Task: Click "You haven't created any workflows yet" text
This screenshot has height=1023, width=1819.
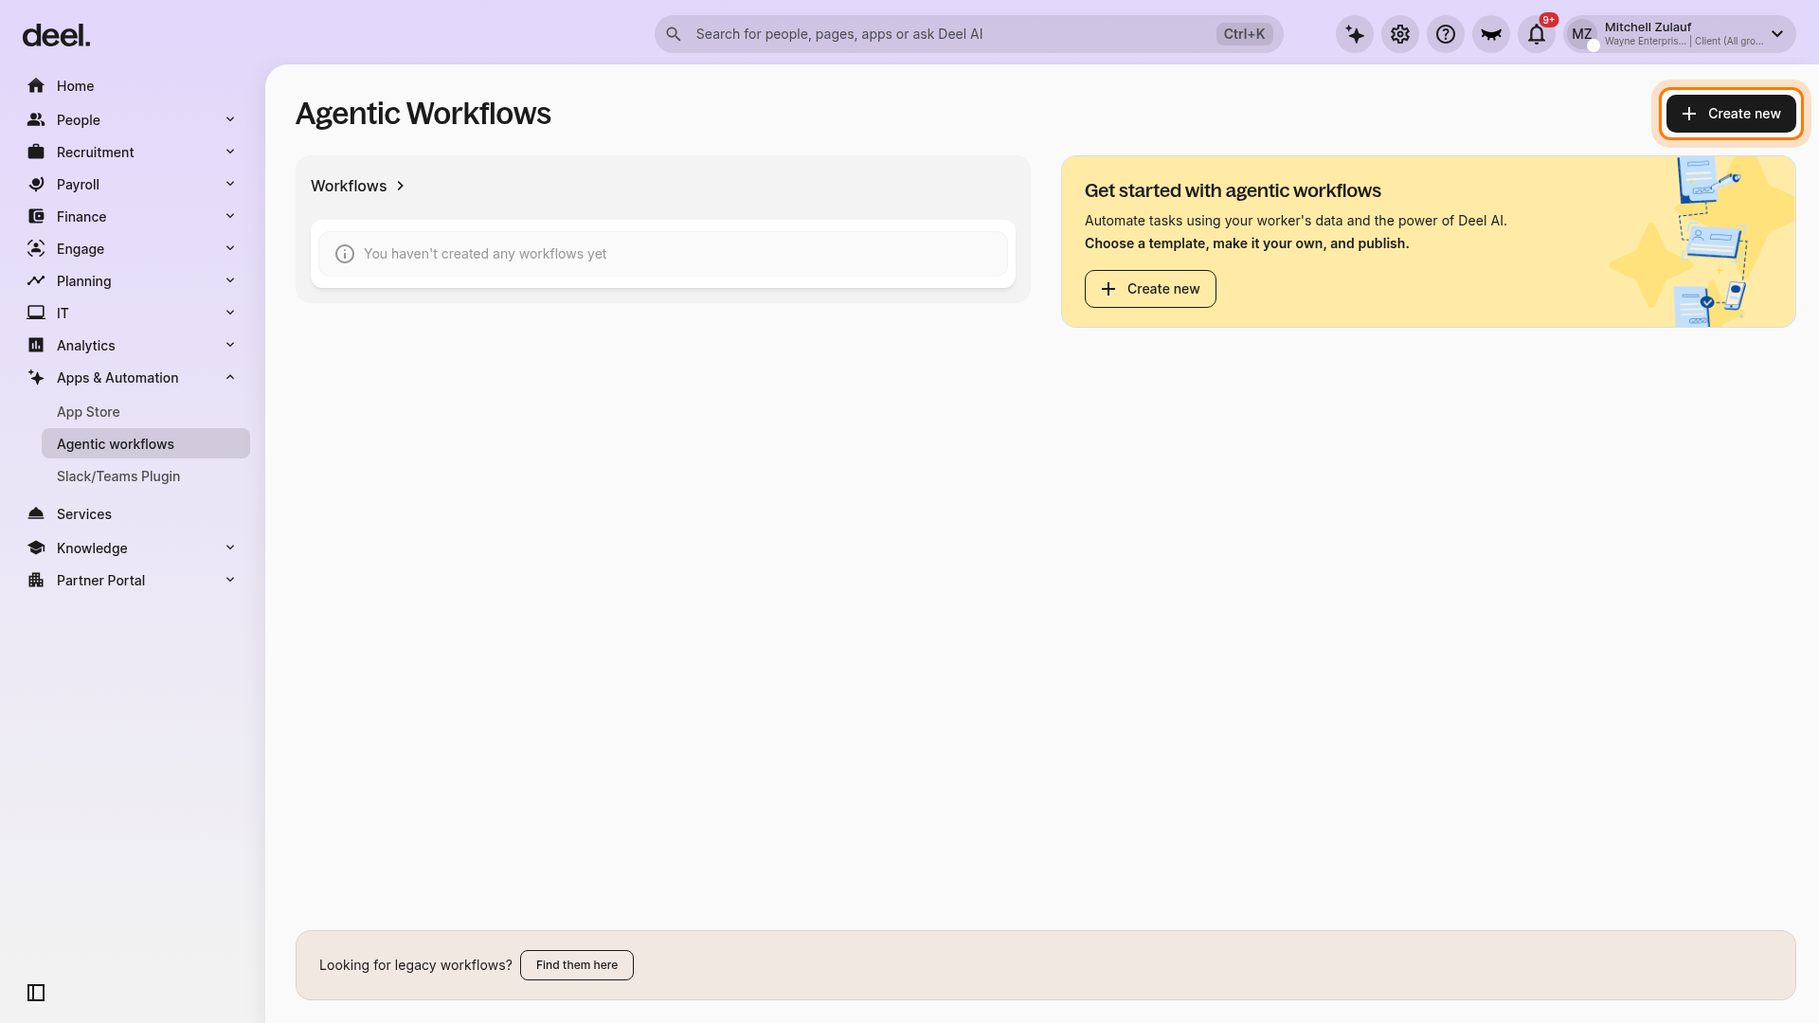Action: tap(485, 254)
